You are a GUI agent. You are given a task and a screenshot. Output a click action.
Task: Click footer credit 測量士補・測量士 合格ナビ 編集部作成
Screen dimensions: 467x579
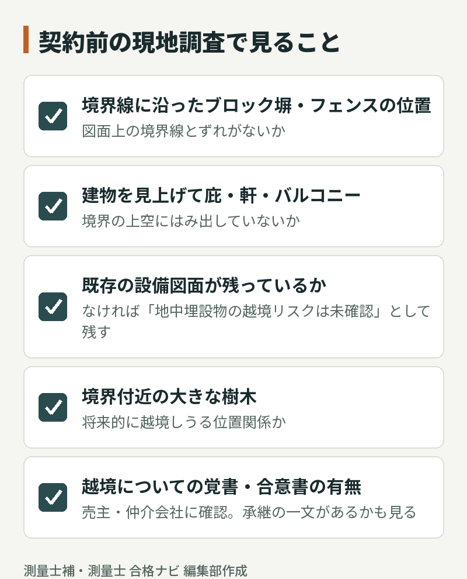[x=135, y=570]
